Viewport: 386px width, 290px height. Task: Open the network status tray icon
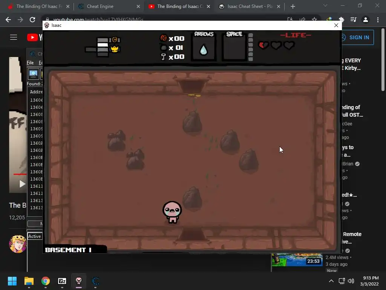point(342,281)
